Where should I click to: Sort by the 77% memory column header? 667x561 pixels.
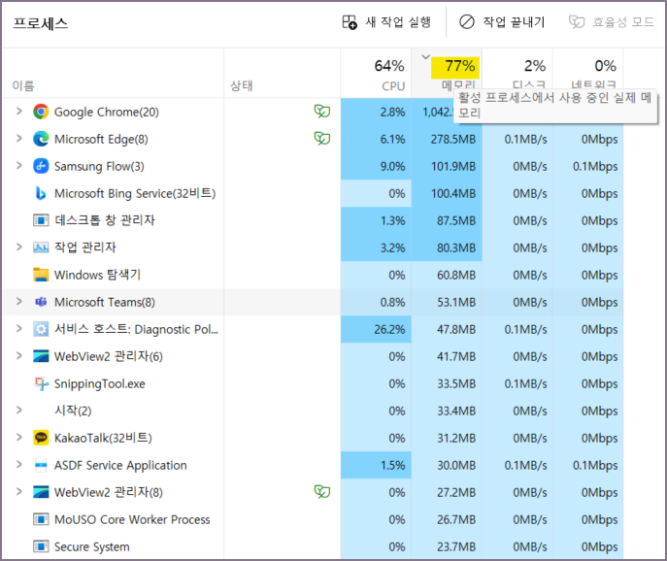point(447,73)
